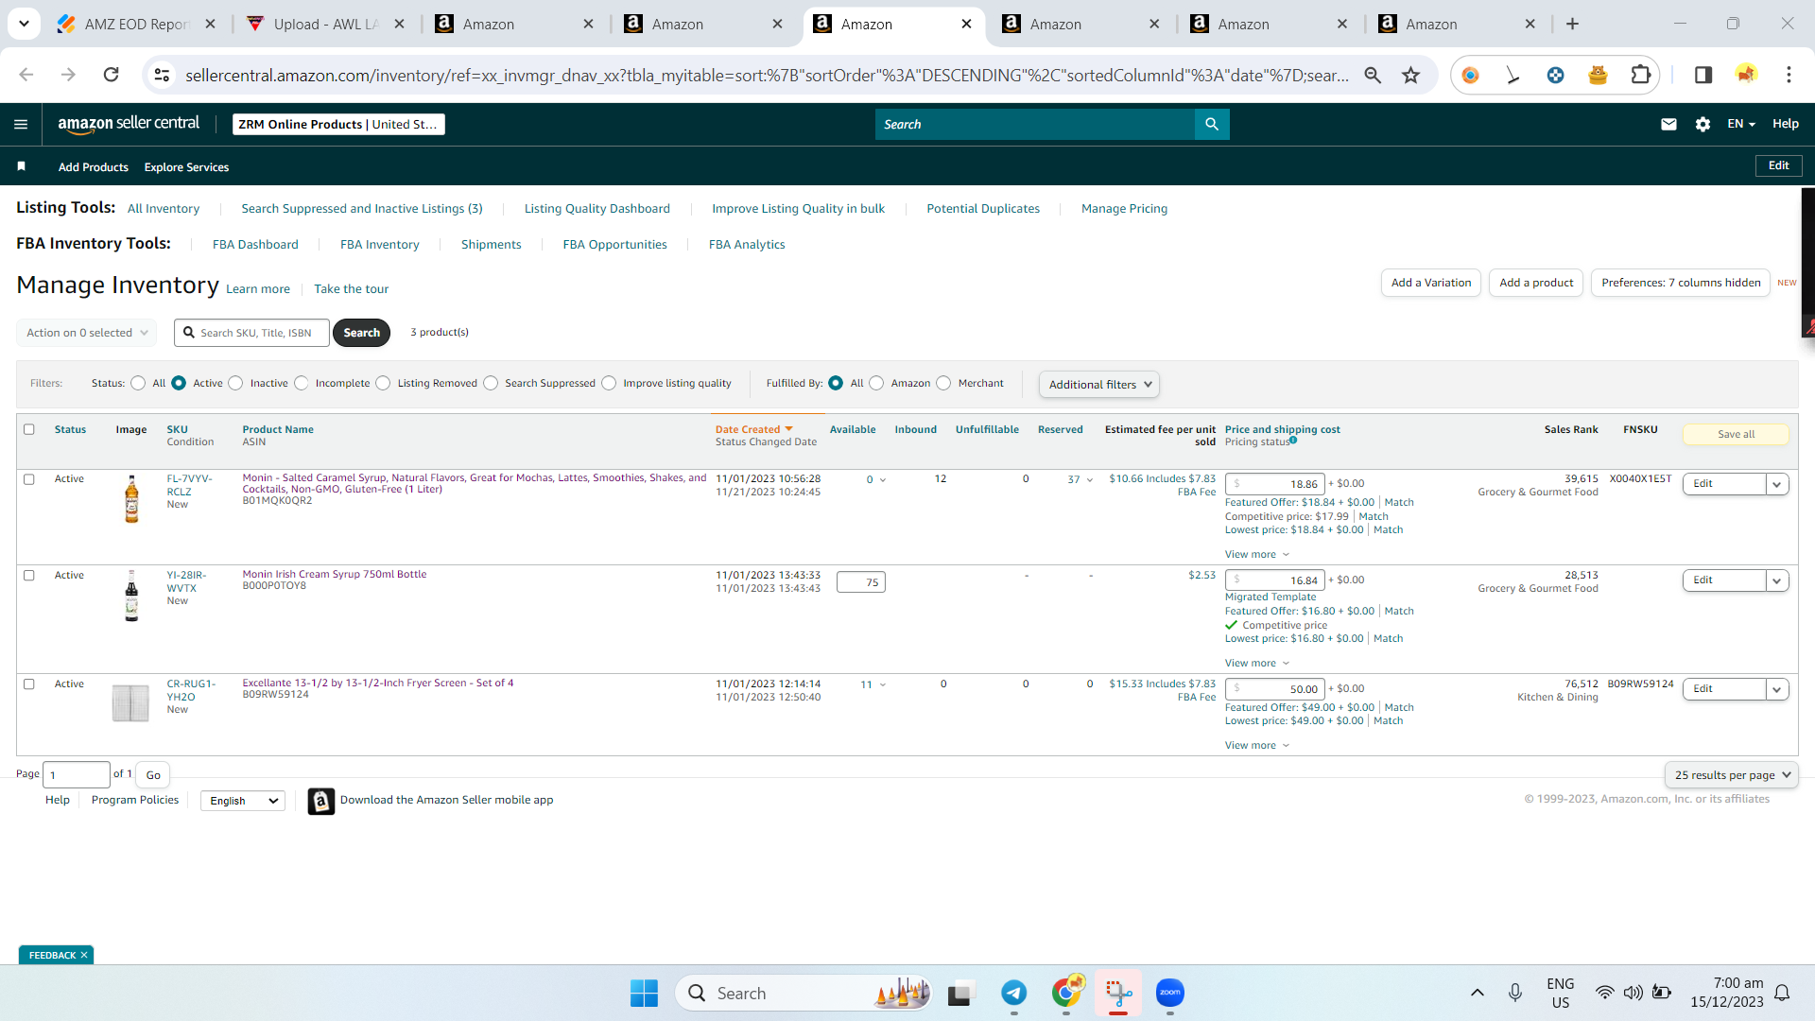Screen dimensions: 1815x1021
Task: Select the Search Suppressed status filter
Action: click(491, 383)
